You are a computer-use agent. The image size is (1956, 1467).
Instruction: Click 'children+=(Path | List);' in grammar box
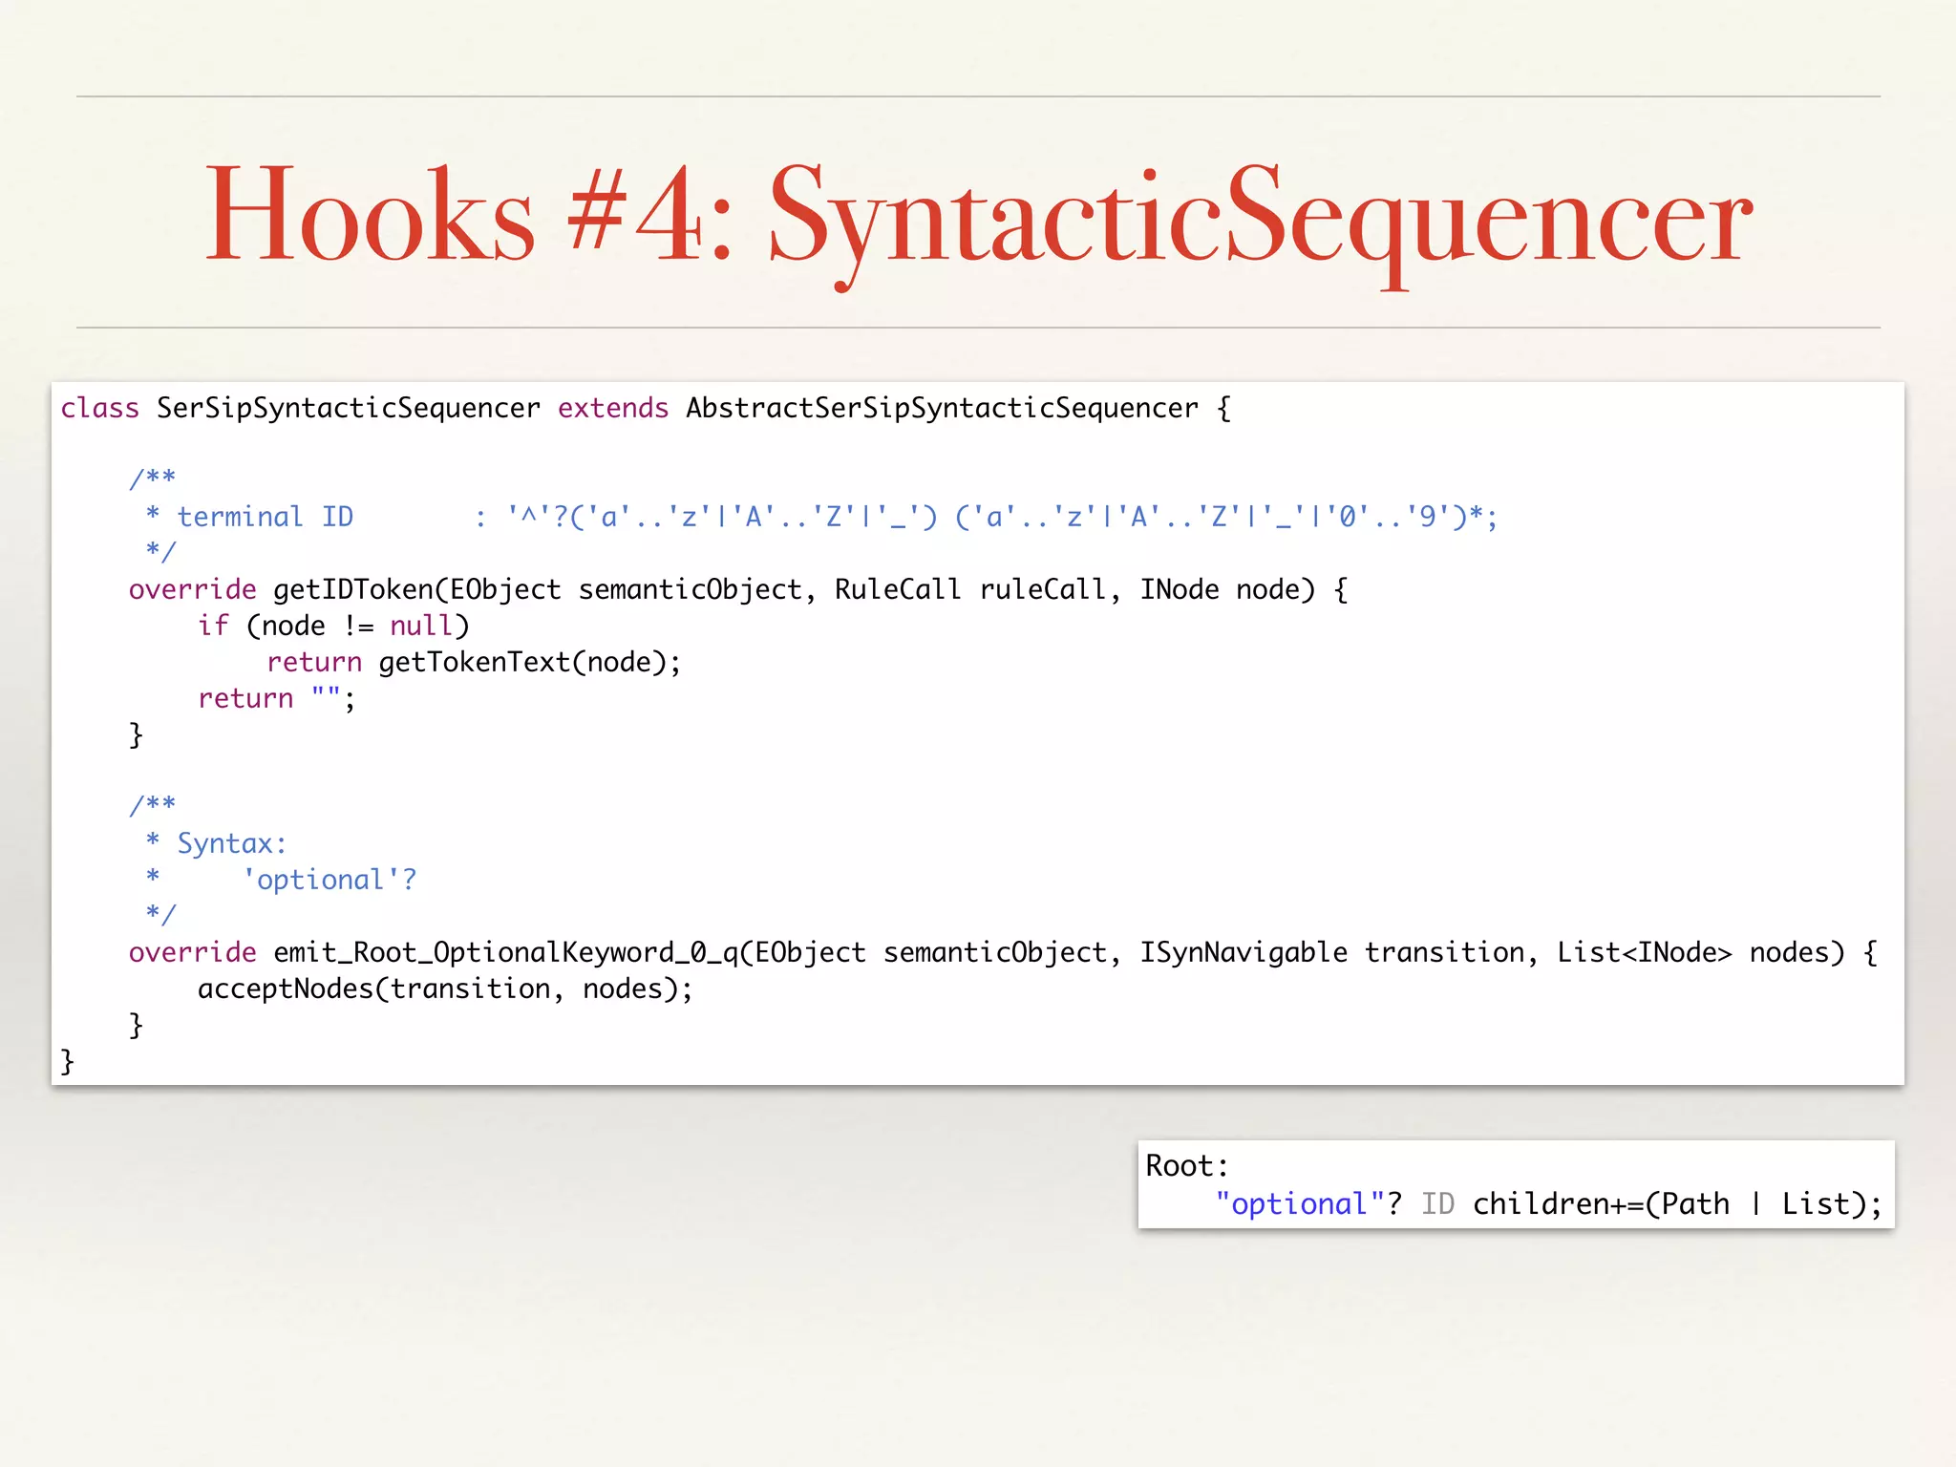1677,1203
